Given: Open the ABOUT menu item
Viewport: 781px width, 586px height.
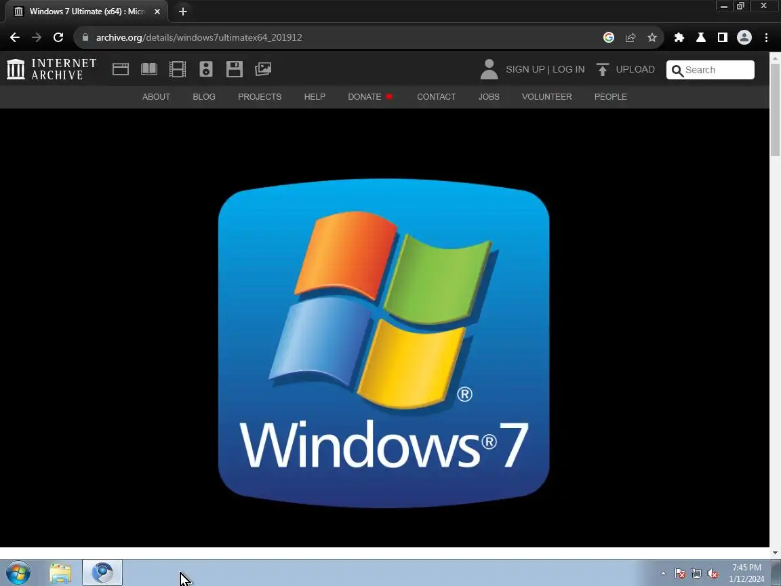Looking at the screenshot, I should [156, 97].
